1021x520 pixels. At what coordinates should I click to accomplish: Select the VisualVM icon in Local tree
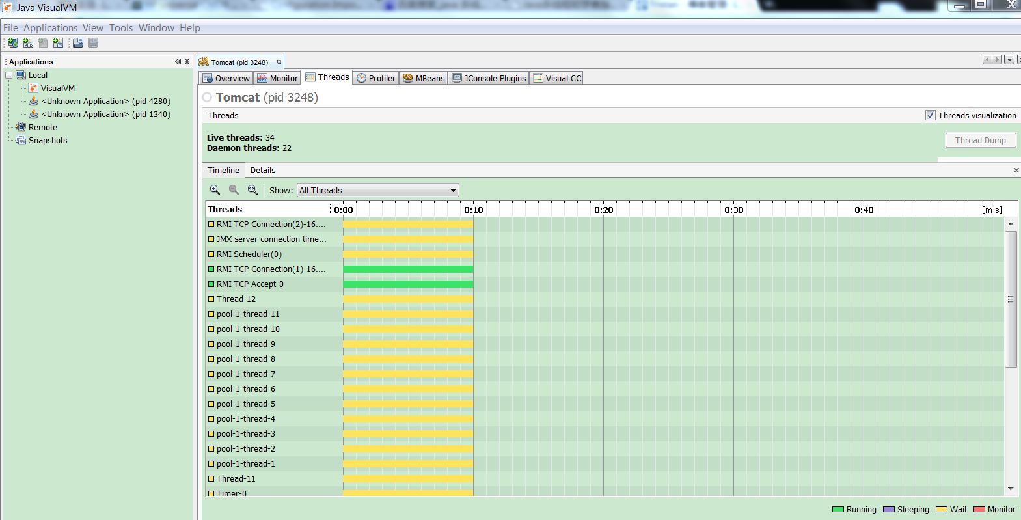click(33, 89)
